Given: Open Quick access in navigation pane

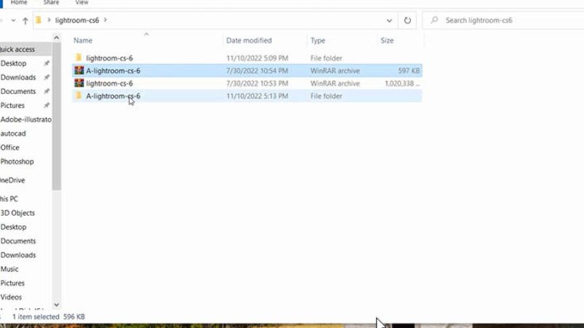Looking at the screenshot, I should (18, 49).
